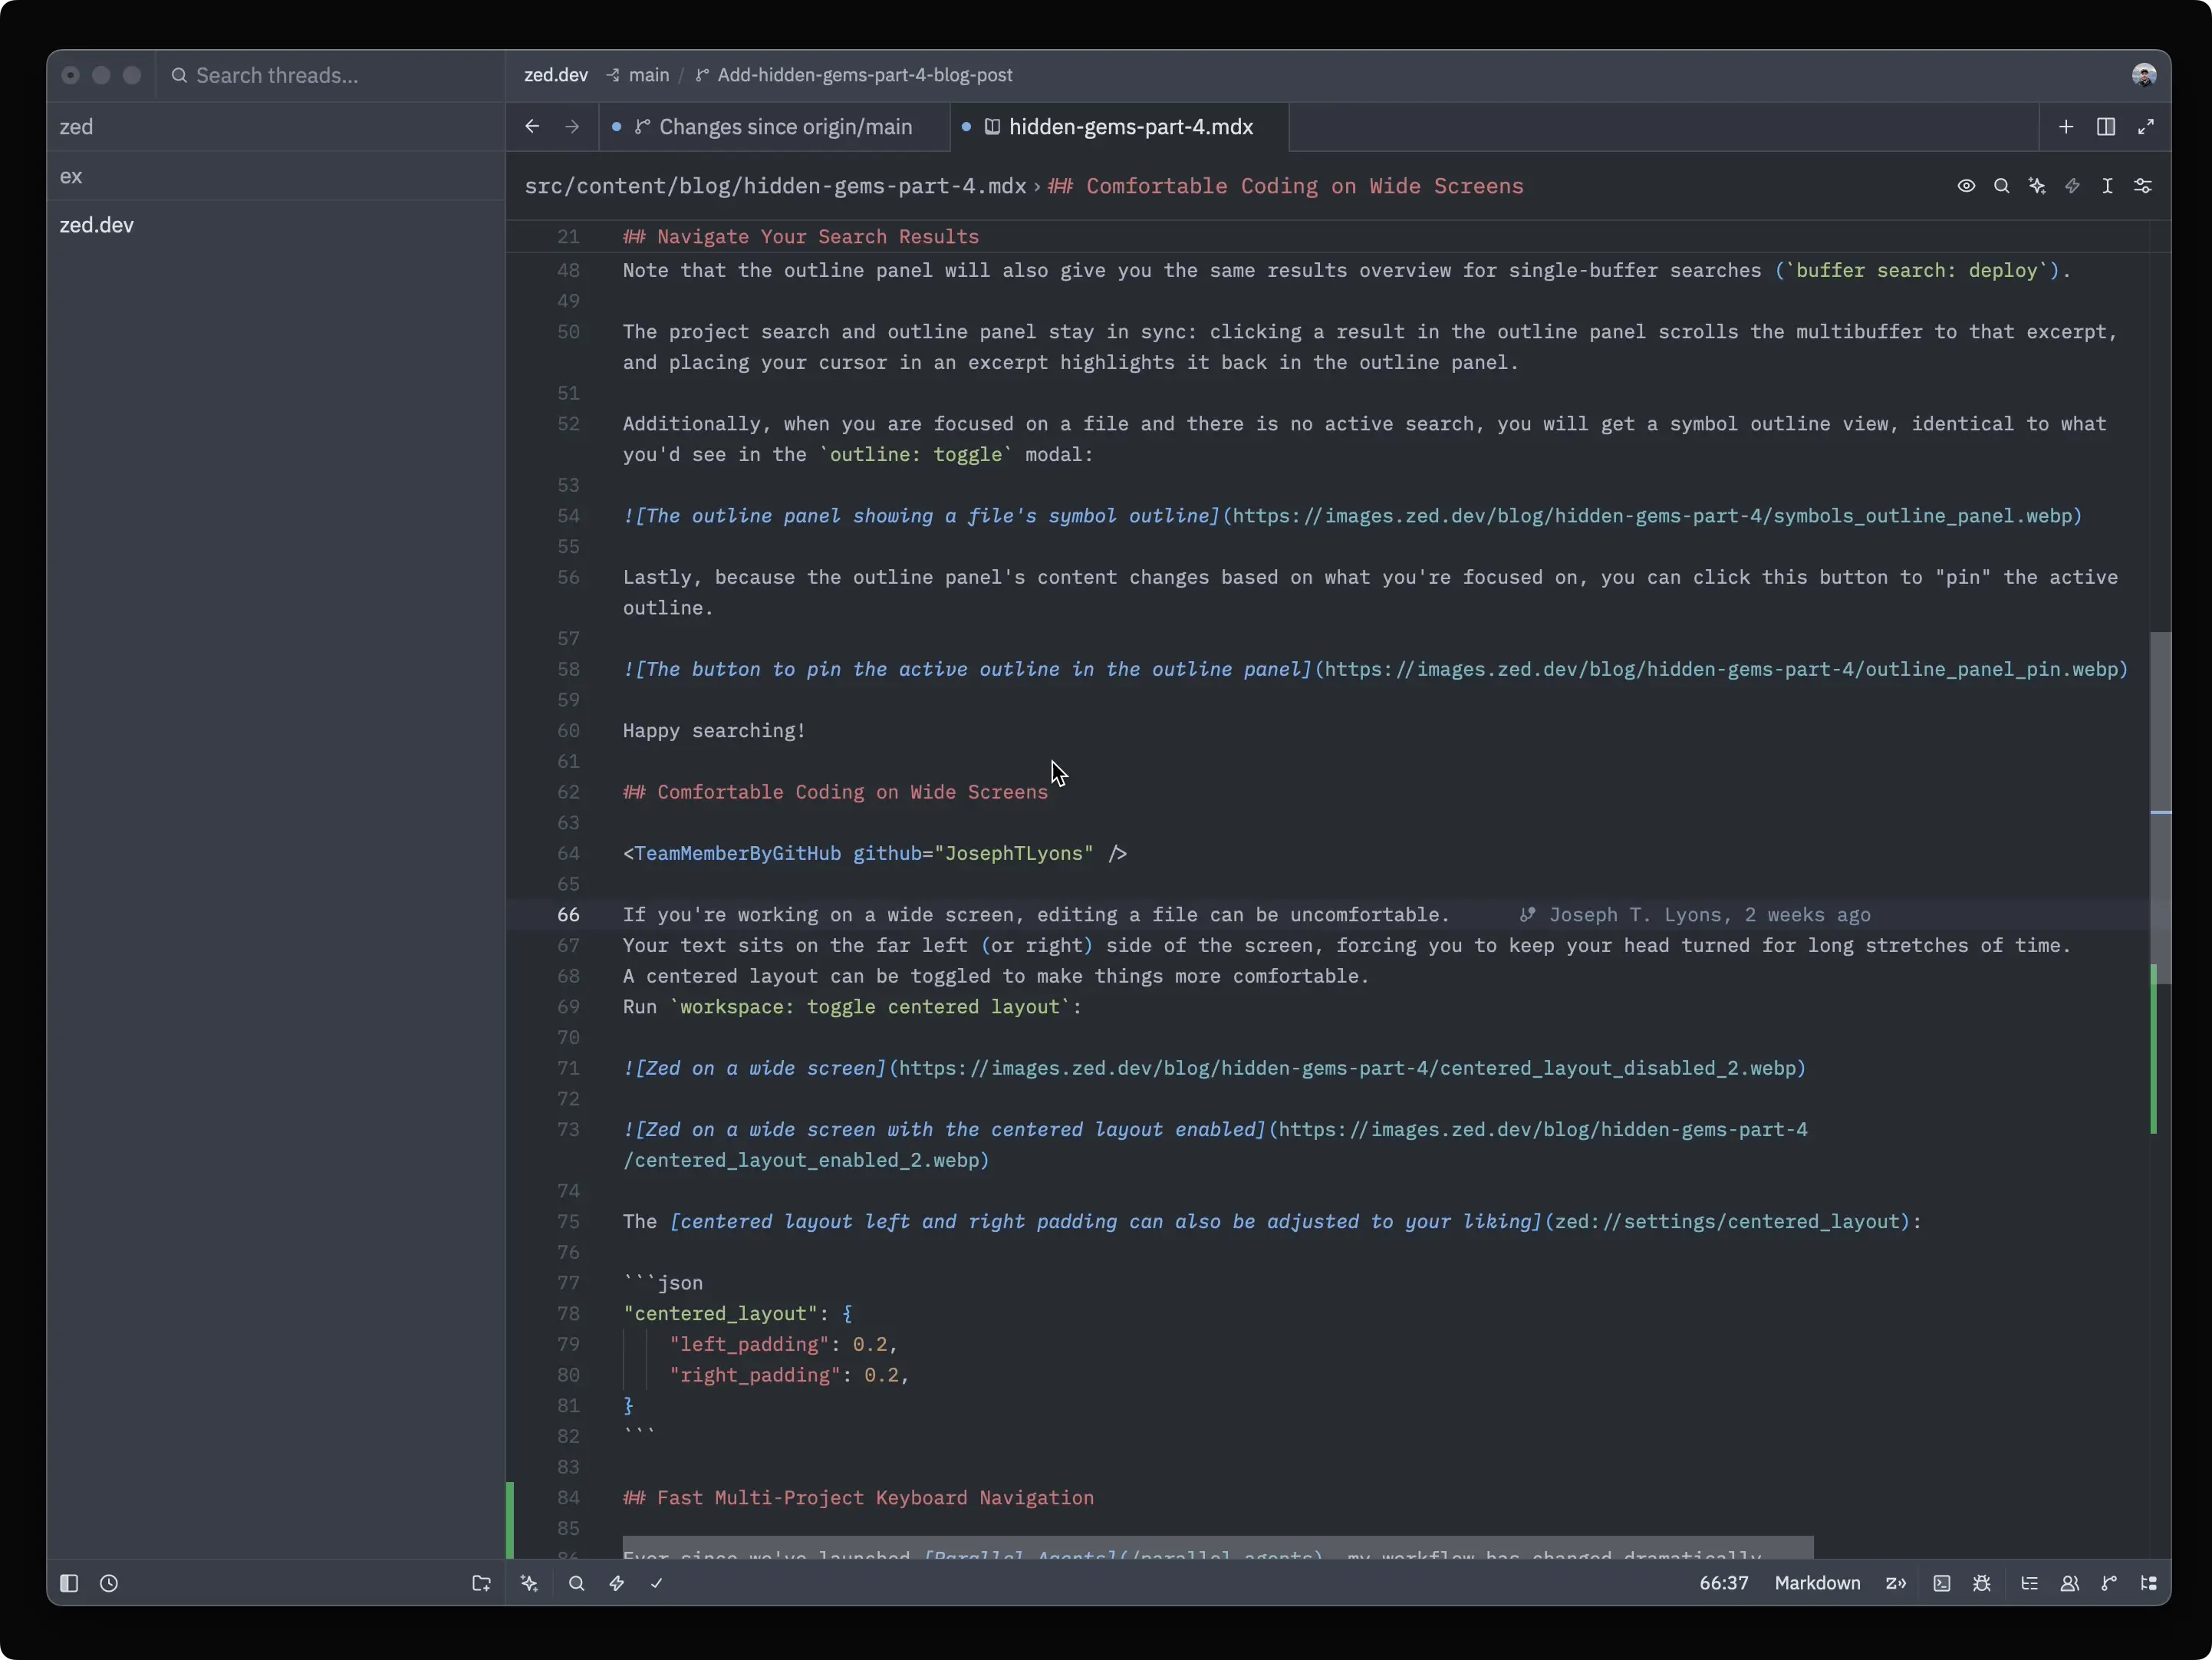2212x1660 pixels.
Task: Click heading Fast Multi-Project Keyboard Navigation
Action: (858, 1498)
